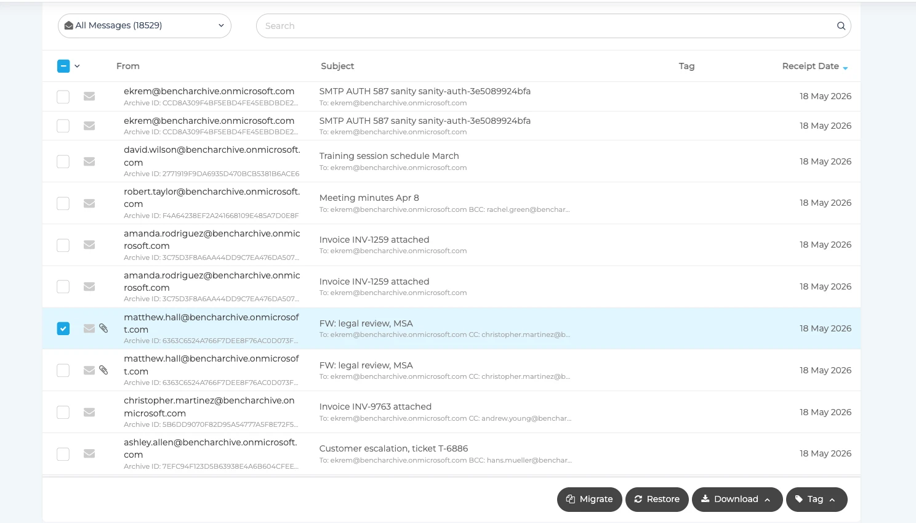Screen dimensions: 916x523
Task: Click Archive ID starting F4A64238EF2A
Action: (x=211, y=216)
